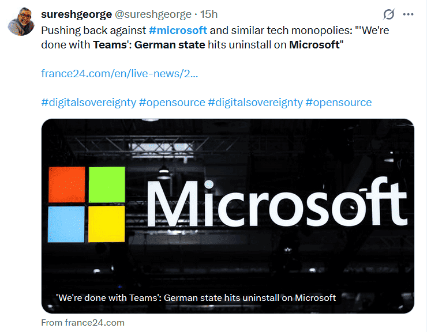Click the white Microsoft wordmark in preview

pyautogui.click(x=276, y=202)
